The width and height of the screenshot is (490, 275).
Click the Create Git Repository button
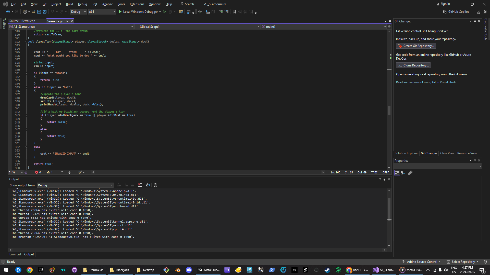(x=416, y=46)
